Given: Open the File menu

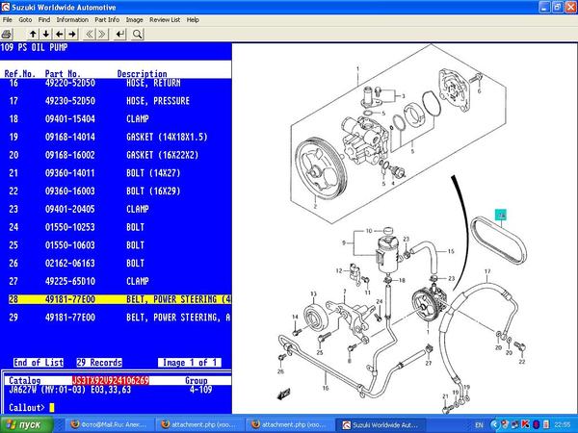Looking at the screenshot, I should pos(8,20).
